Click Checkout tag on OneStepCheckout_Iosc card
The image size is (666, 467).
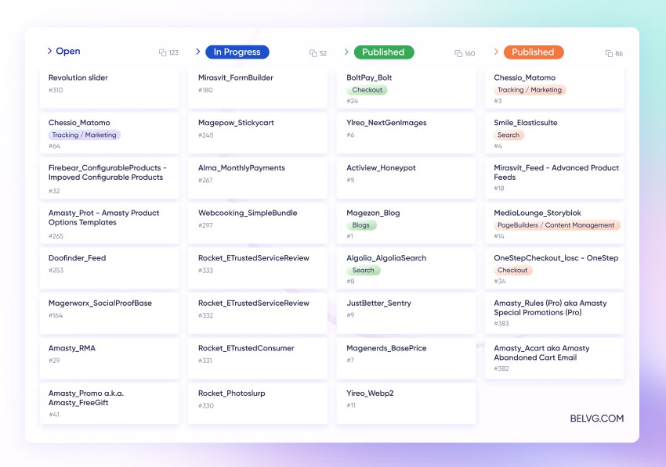click(x=512, y=270)
